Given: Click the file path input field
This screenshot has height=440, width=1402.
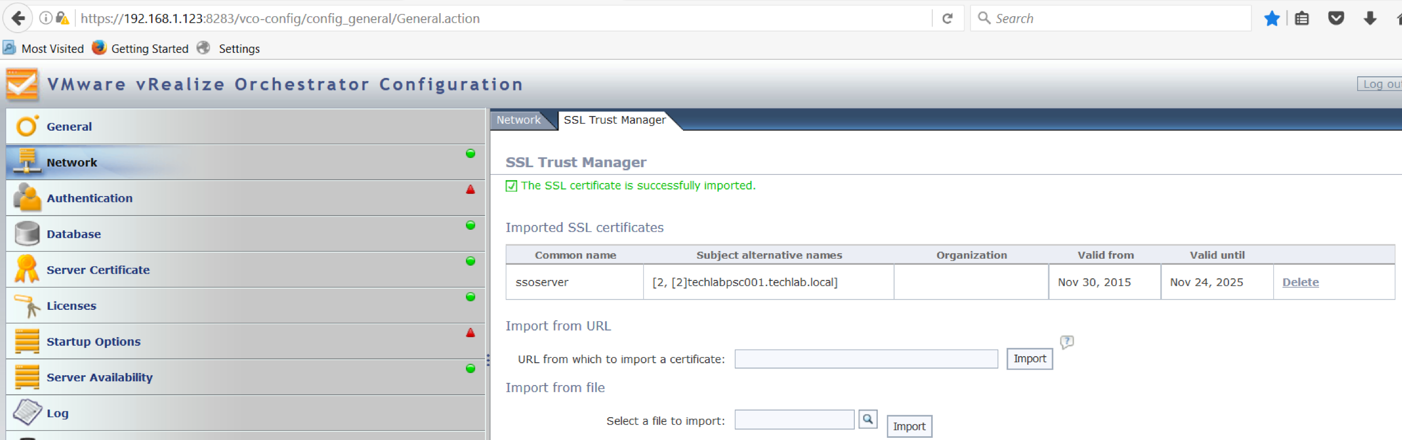Looking at the screenshot, I should click(x=794, y=419).
